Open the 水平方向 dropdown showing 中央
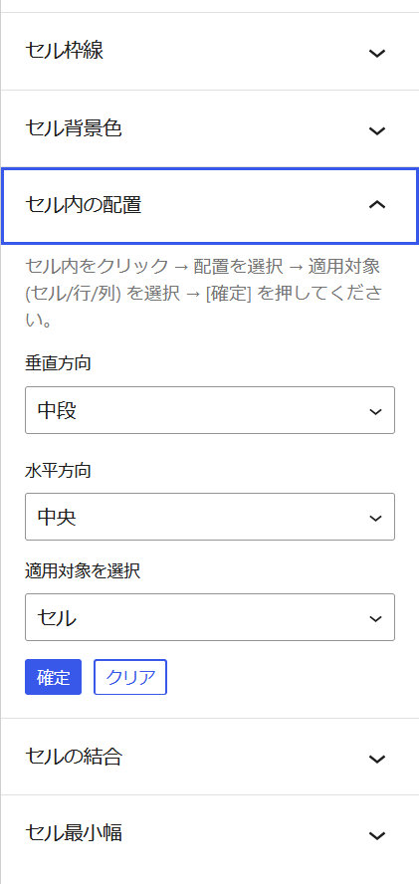Viewport: 419px width, 884px height. tap(210, 517)
